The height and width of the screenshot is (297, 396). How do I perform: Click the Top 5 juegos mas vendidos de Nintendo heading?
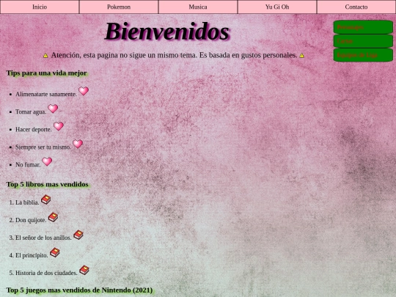click(79, 290)
